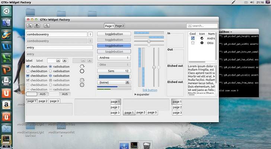This screenshot has width=271, height=149.
Task: Open the blue color chooser swatch
Action: click(x=114, y=77)
